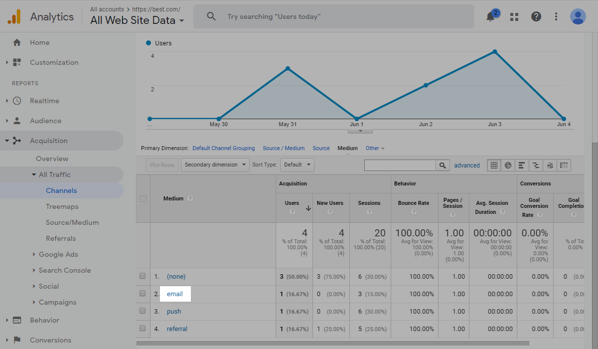
Task: Click the search magnifier in the table toolbar
Action: pos(443,165)
